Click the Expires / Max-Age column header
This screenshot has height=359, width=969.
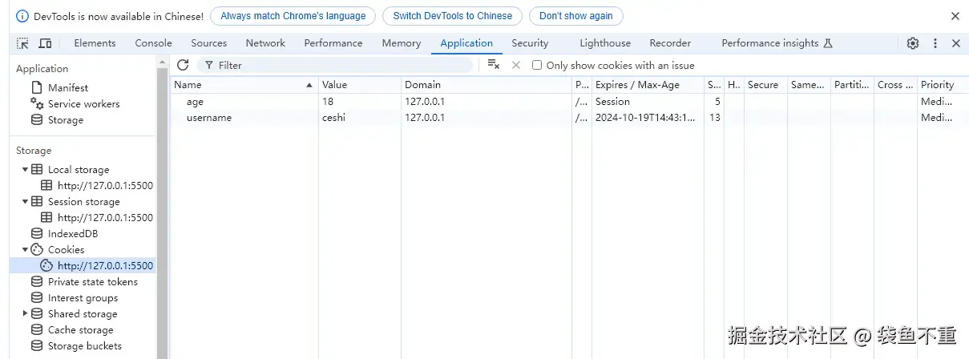coord(648,84)
